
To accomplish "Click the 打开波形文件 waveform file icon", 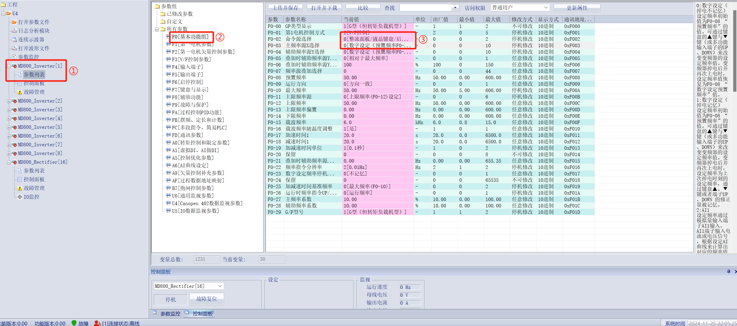I will 14,48.
